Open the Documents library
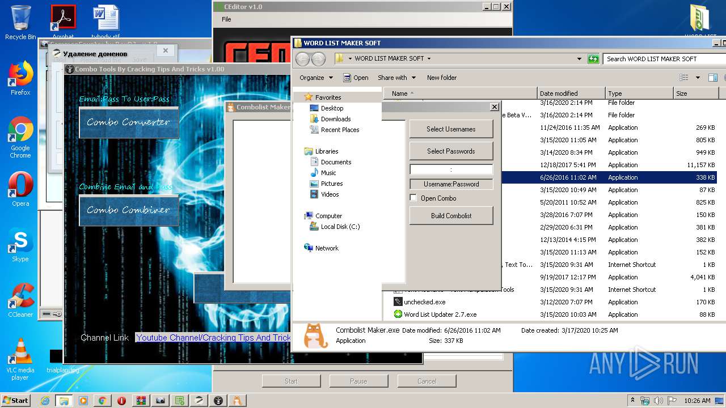The height and width of the screenshot is (408, 726). pyautogui.click(x=336, y=162)
